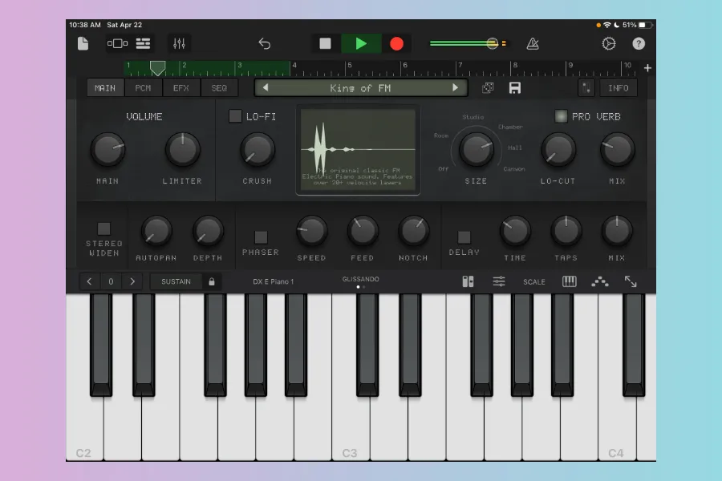722x481 pixels.
Task: Undo the last action
Action: pyautogui.click(x=264, y=43)
